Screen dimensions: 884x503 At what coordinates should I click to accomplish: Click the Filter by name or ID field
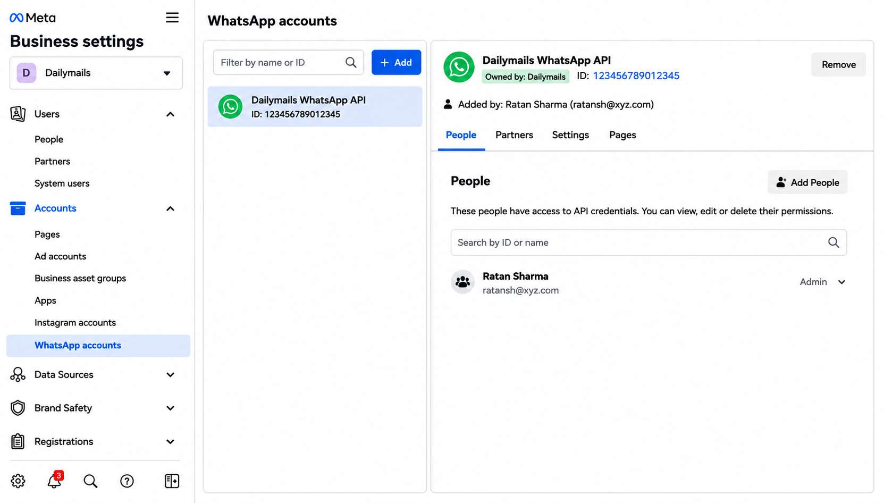[x=289, y=62]
